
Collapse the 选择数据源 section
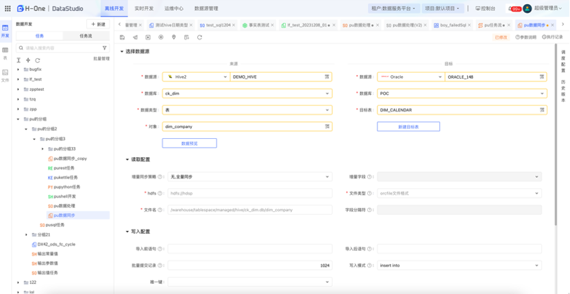pos(122,51)
